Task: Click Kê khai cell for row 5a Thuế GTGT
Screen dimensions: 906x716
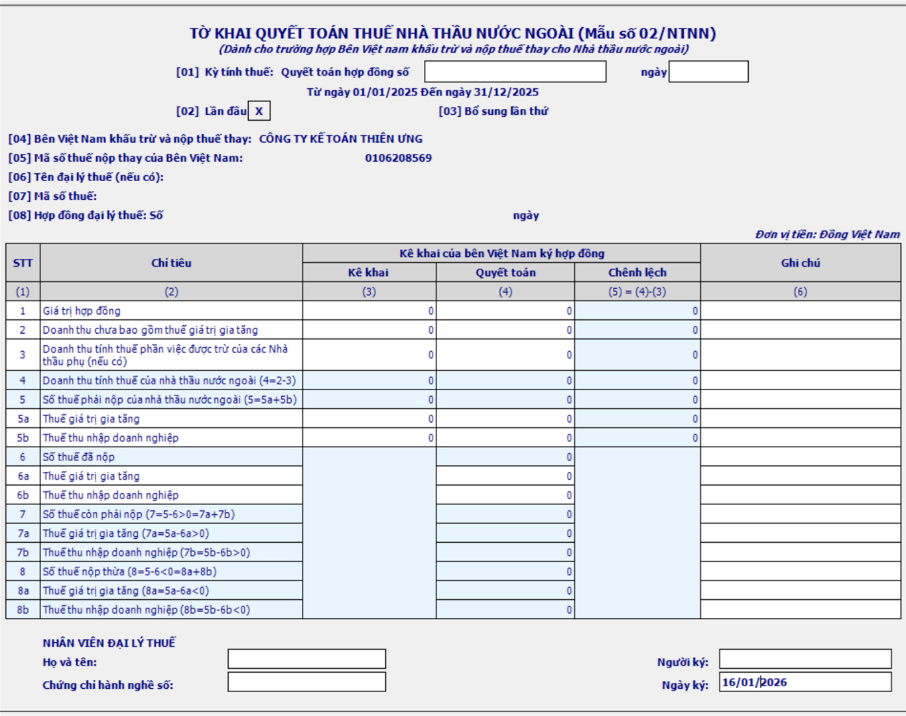Action: click(x=369, y=419)
